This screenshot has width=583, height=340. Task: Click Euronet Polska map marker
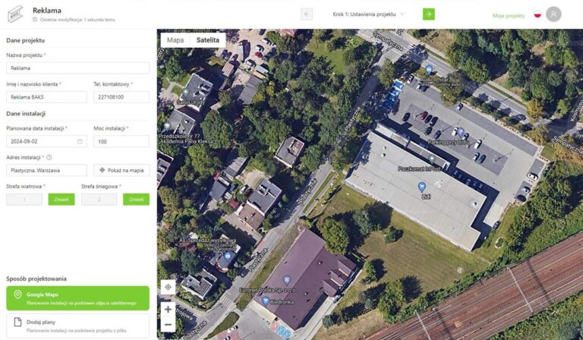[x=286, y=280]
